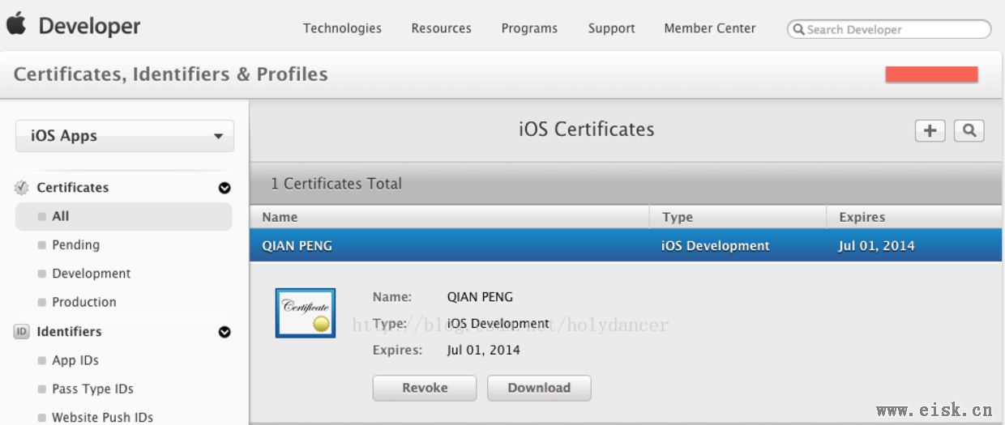Click the Identifiers ID badge icon
Screen dimensions: 1005x425
tap(22, 331)
